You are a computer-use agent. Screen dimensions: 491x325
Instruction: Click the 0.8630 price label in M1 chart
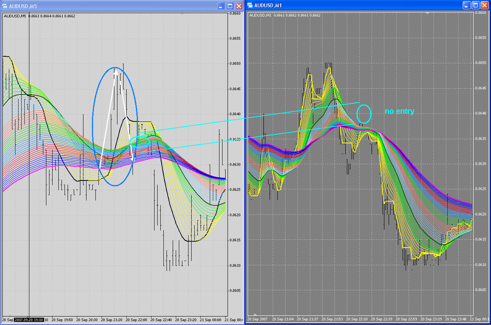click(481, 164)
